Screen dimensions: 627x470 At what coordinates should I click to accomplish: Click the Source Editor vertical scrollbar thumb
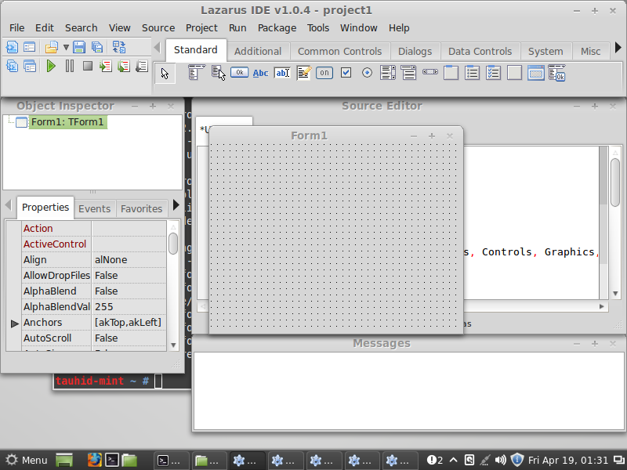click(615, 183)
